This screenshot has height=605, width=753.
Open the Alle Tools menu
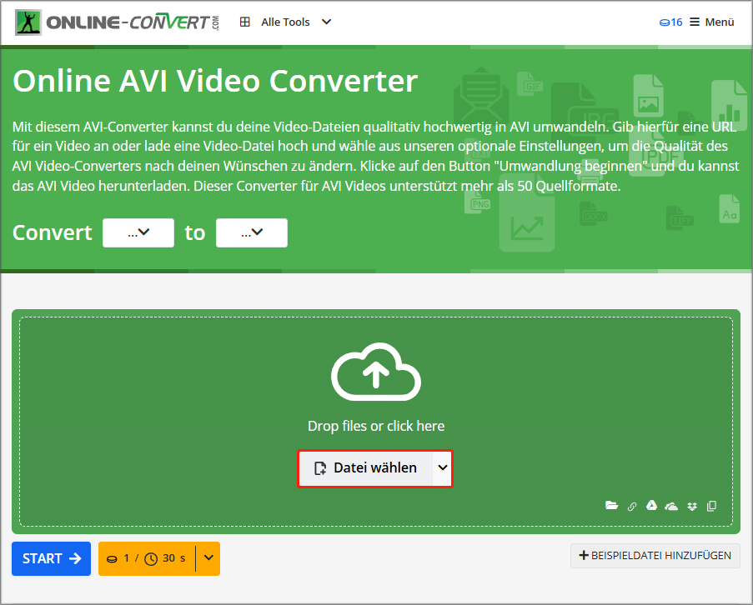285,22
